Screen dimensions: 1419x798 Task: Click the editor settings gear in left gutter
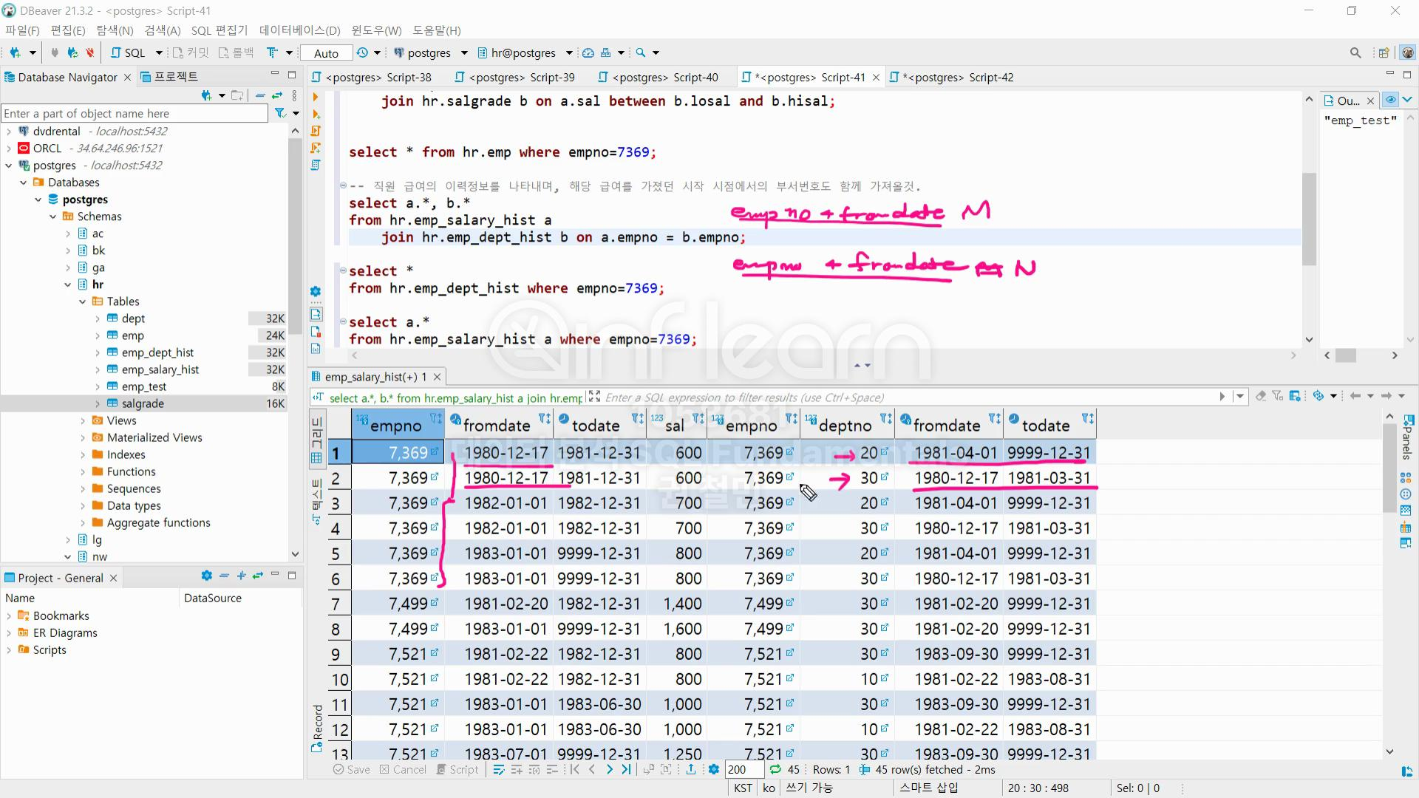(316, 291)
